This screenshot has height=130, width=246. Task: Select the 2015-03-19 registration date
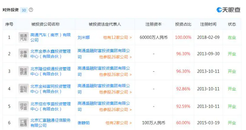pyautogui.click(x=208, y=123)
